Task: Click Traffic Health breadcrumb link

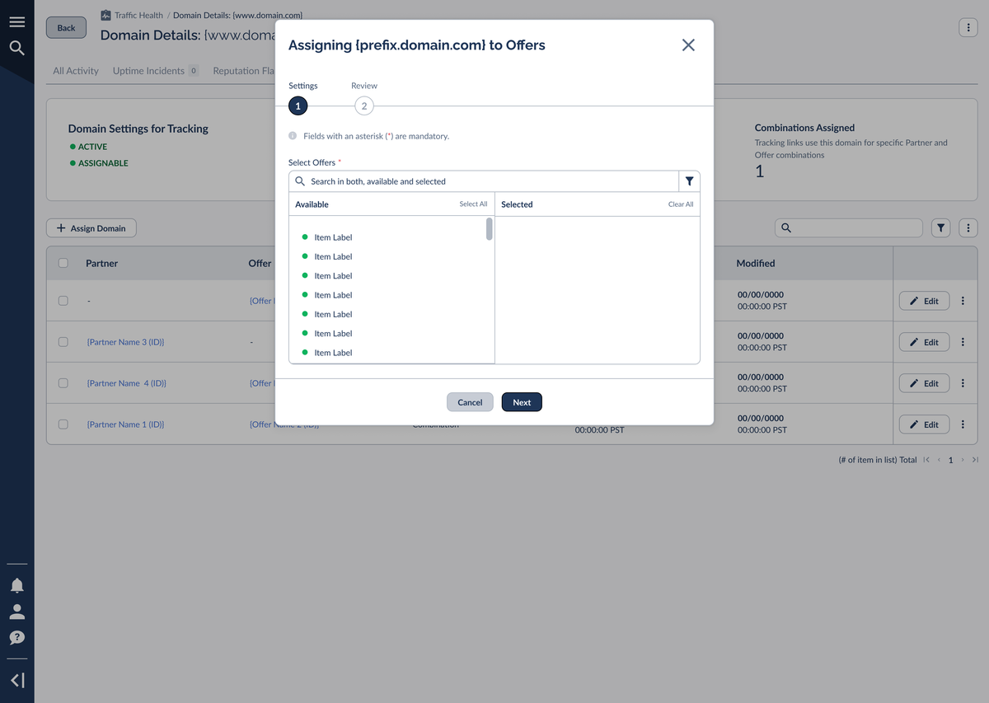Action: pyautogui.click(x=138, y=15)
